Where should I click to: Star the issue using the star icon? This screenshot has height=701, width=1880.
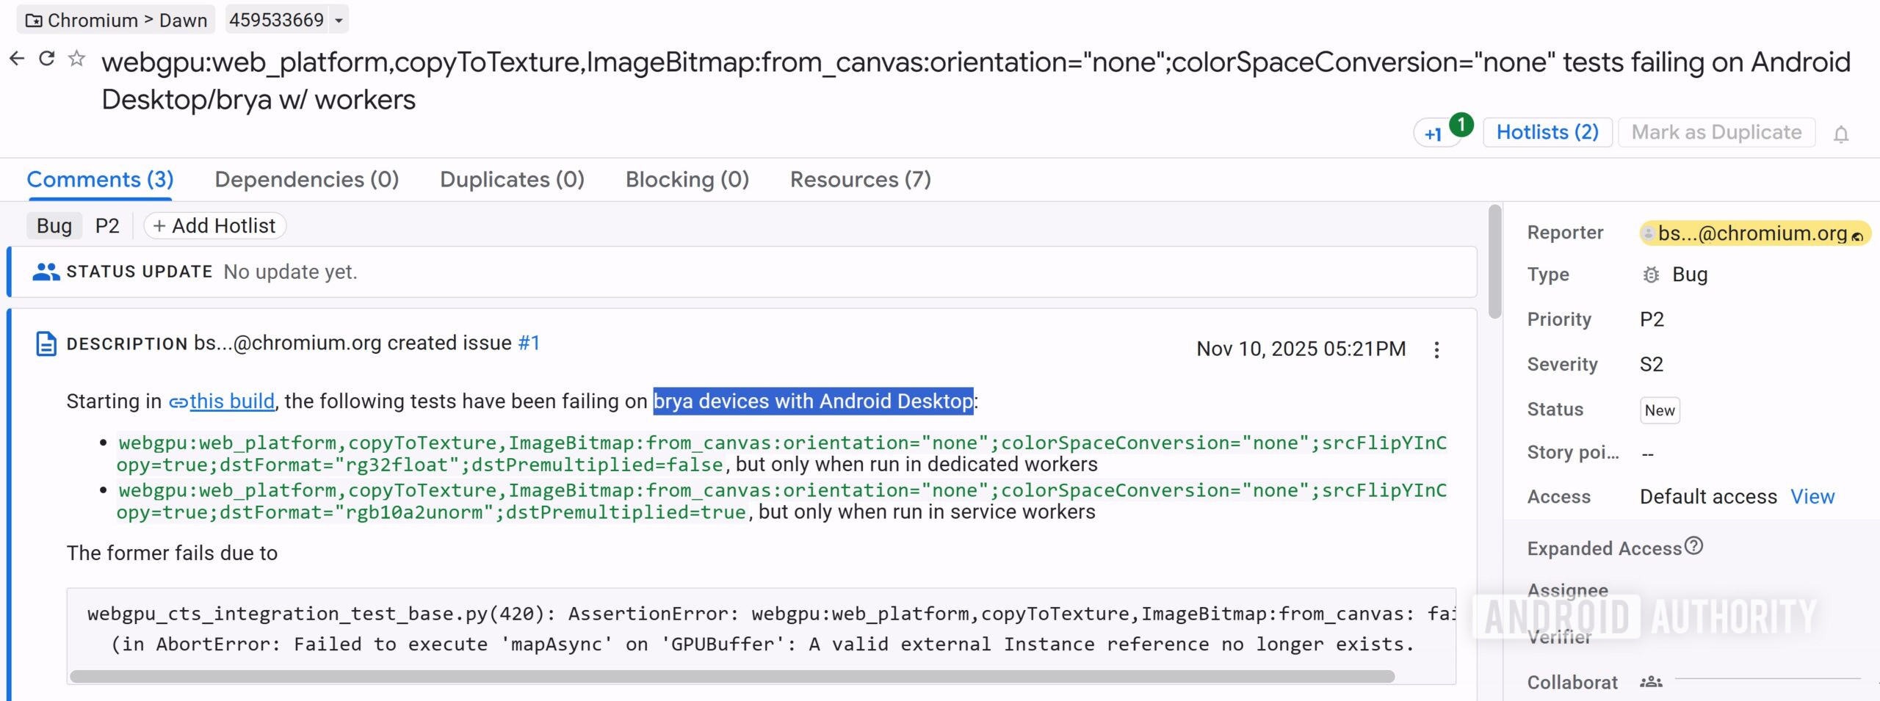76,58
